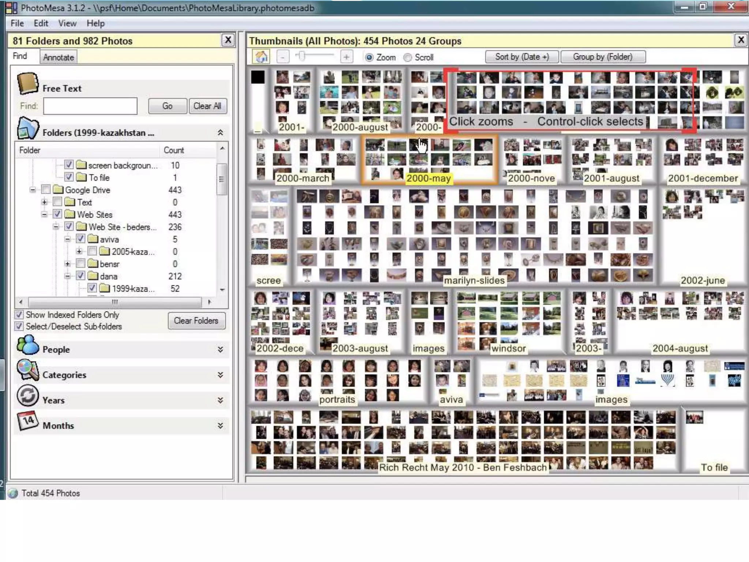749x562 pixels.
Task: Click the Categories magnifier icon
Action: tap(28, 370)
